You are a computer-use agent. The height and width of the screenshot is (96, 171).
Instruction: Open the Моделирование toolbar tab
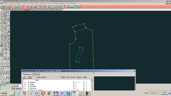tap(15, 10)
